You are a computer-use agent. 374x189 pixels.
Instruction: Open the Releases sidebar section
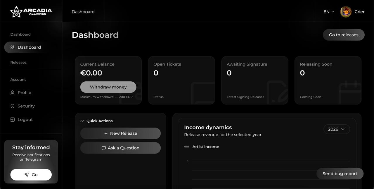[18, 62]
